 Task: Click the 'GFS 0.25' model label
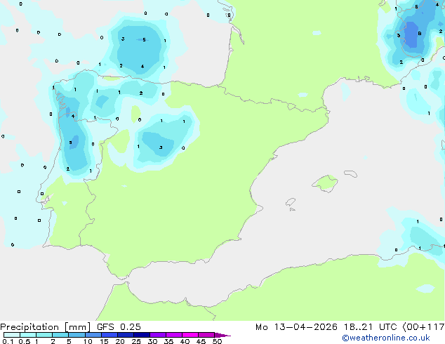[x=119, y=327]
